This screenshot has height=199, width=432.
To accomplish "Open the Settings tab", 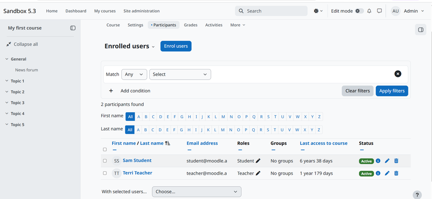I will click(135, 25).
